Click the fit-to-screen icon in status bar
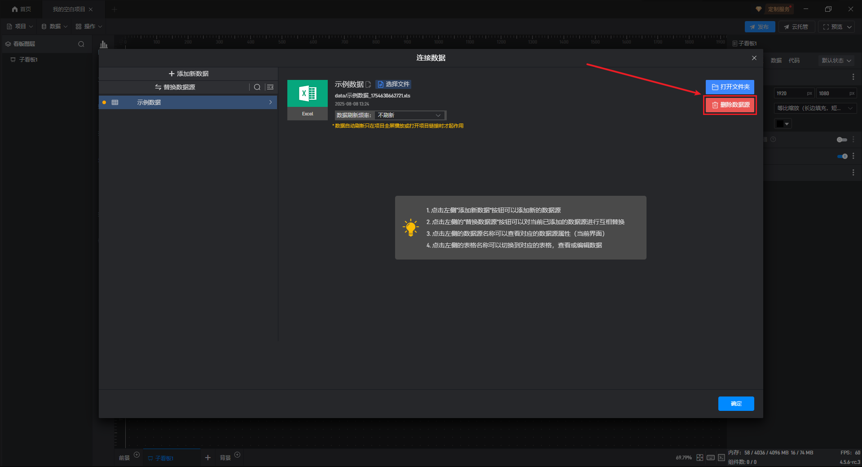This screenshot has width=862, height=467. coord(700,458)
